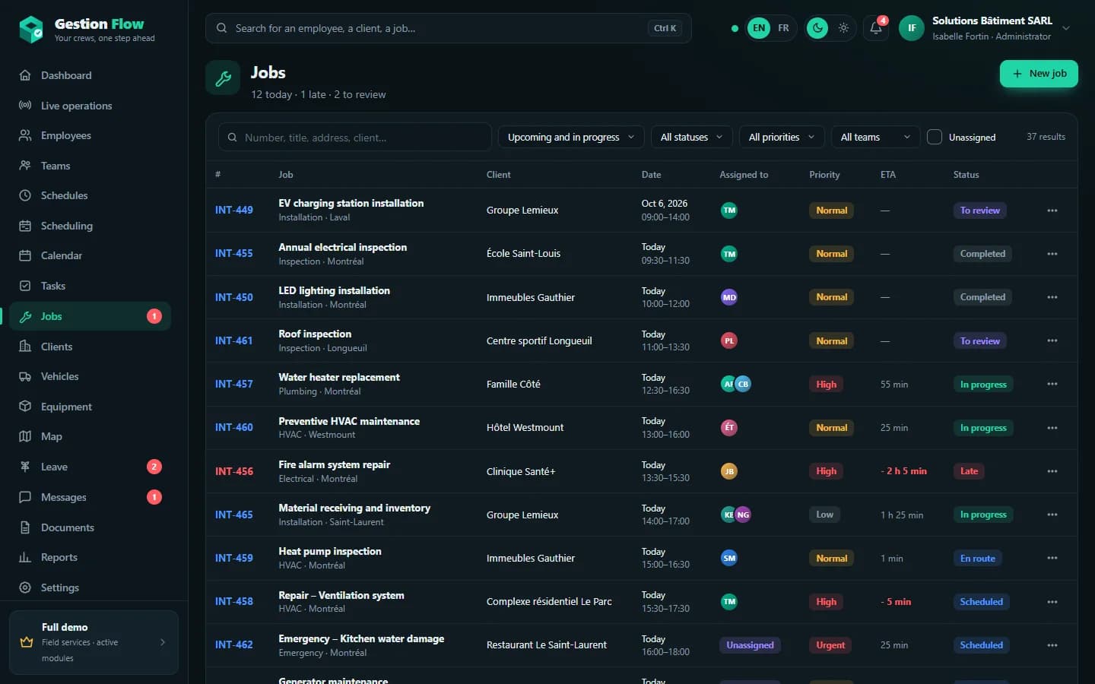Click the New job button
This screenshot has height=684, width=1095.
[1039, 74]
